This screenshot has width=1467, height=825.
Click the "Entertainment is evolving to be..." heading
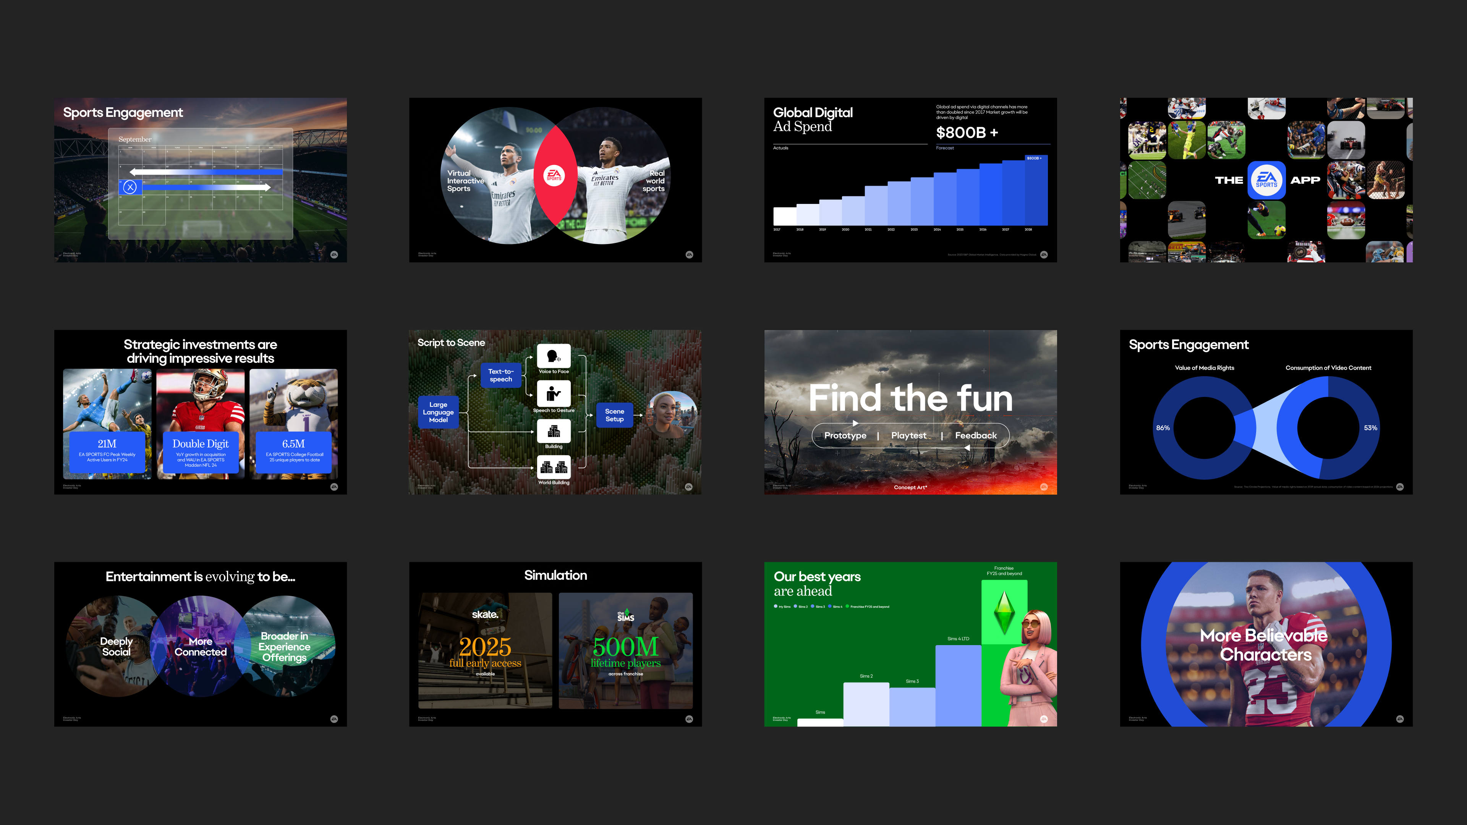pyautogui.click(x=201, y=577)
